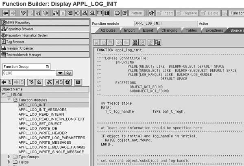Open the Function Group object type dropdown

[47, 67]
